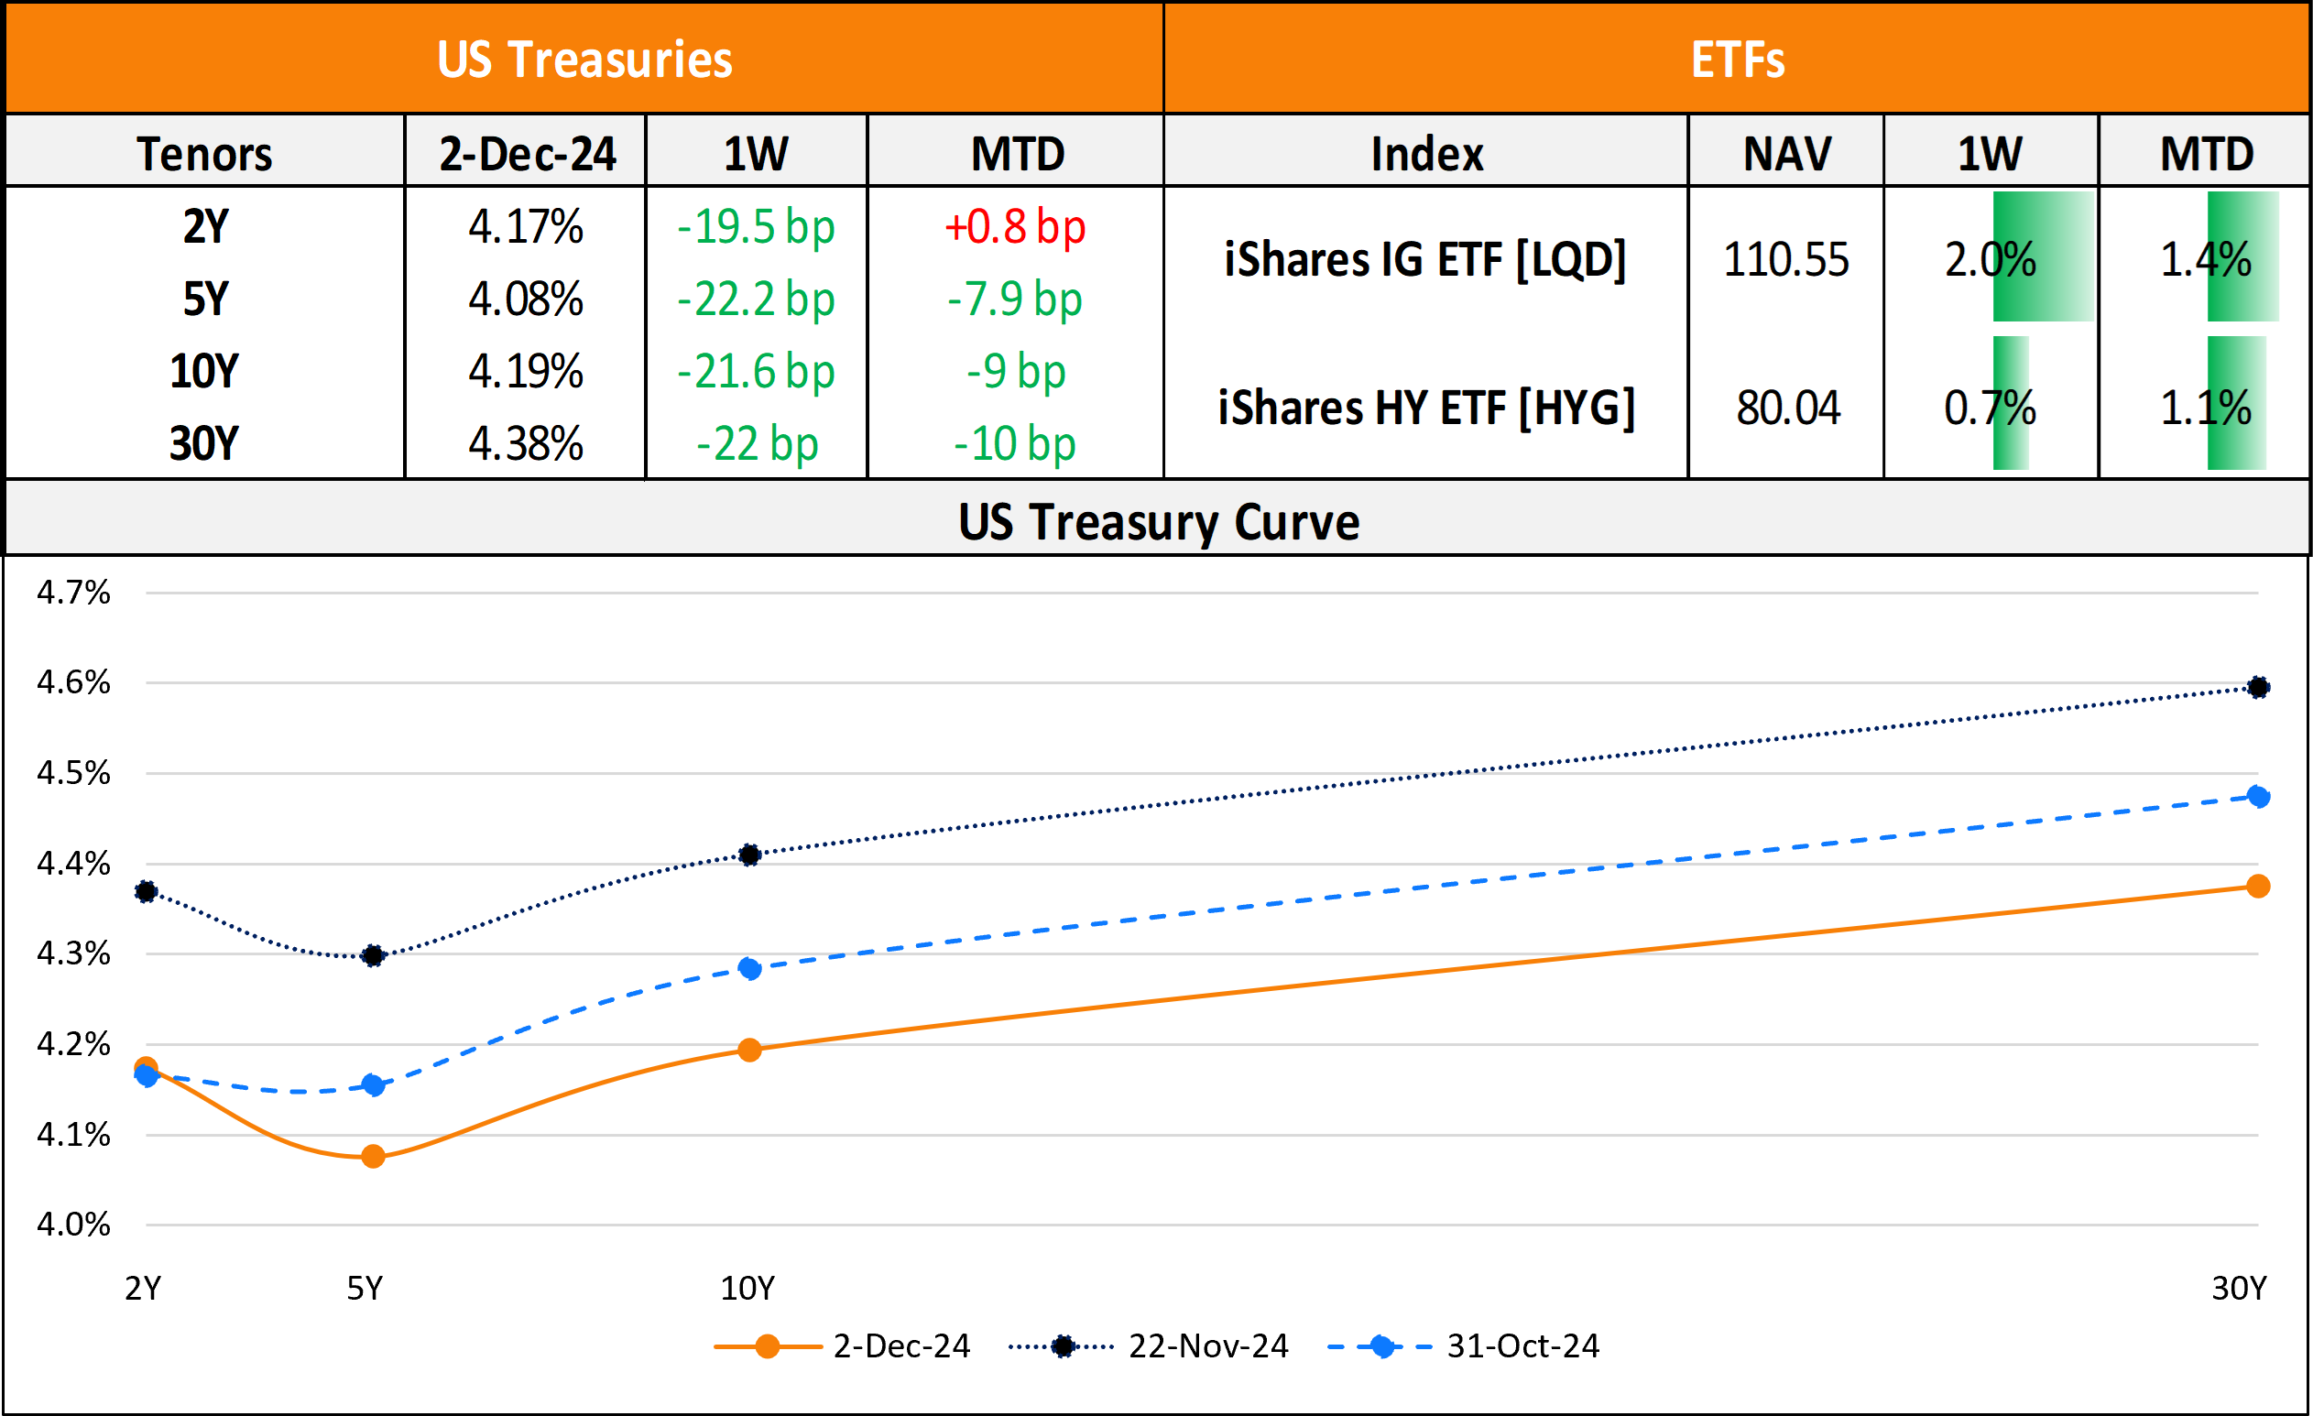Select the US Treasuries section header
The height and width of the screenshot is (1416, 2313).
tap(584, 60)
